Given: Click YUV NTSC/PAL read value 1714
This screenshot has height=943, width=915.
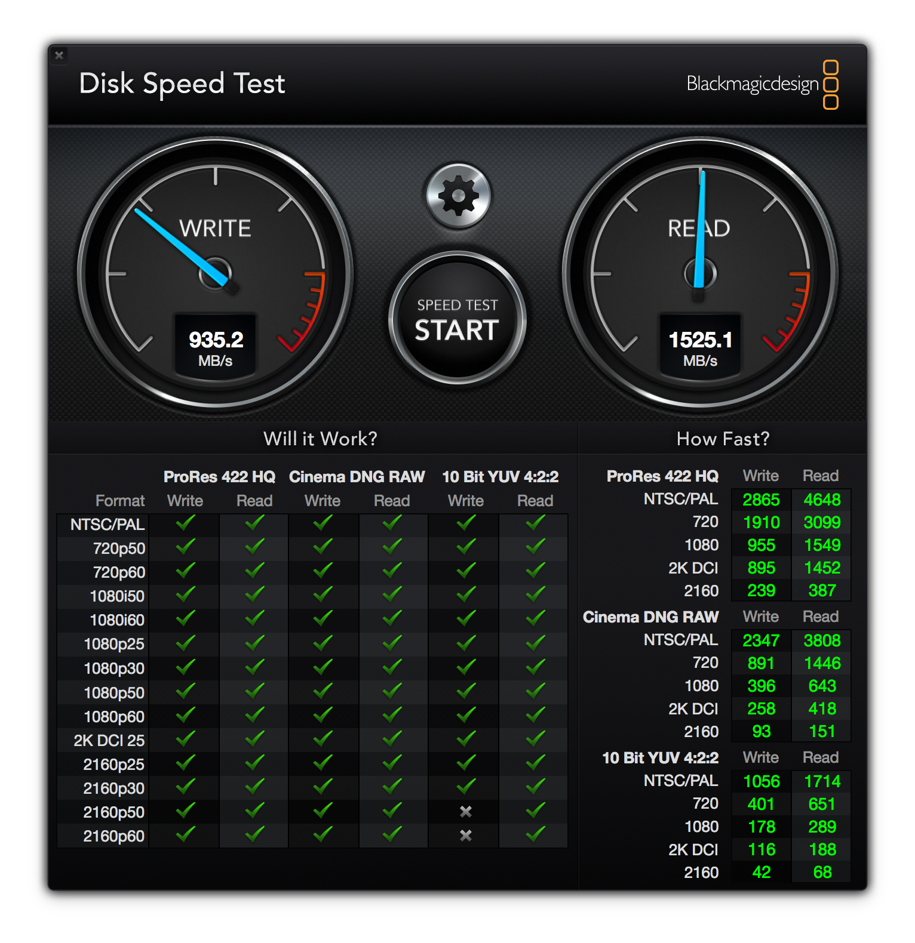Looking at the screenshot, I should [x=822, y=781].
